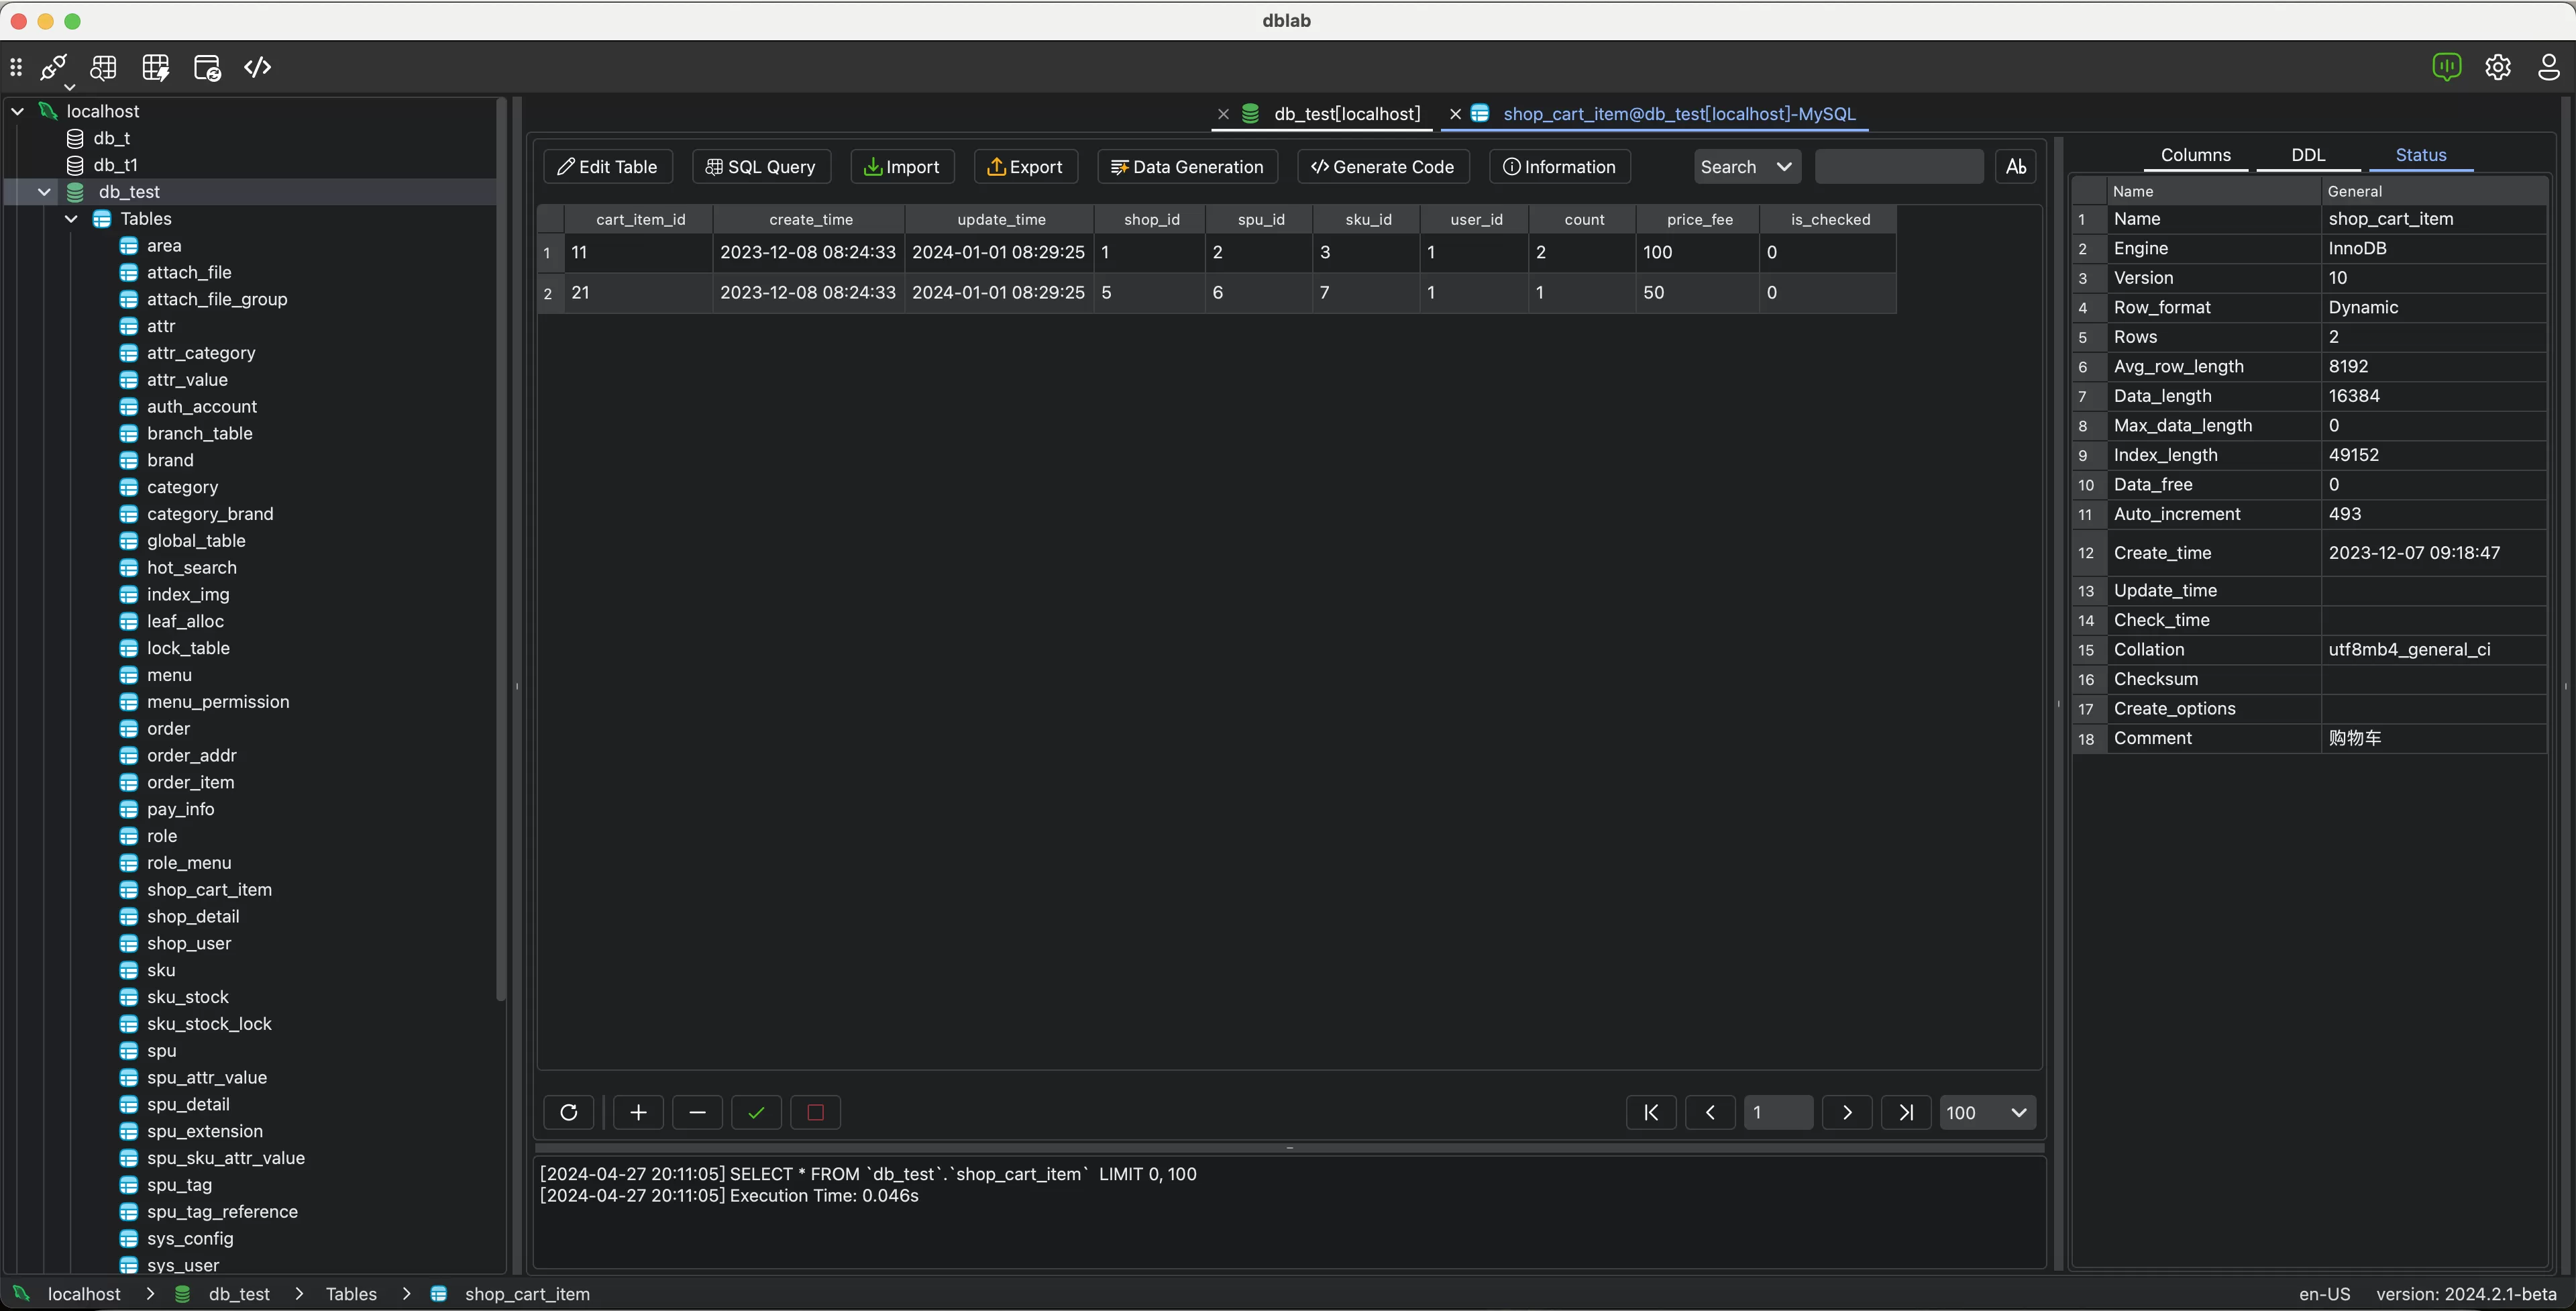The height and width of the screenshot is (1311, 2576).
Task: Open the Search field dropdown
Action: [1746, 166]
